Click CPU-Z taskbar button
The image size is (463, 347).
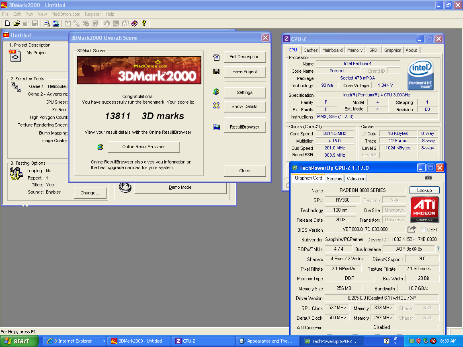pyautogui.click(x=204, y=341)
